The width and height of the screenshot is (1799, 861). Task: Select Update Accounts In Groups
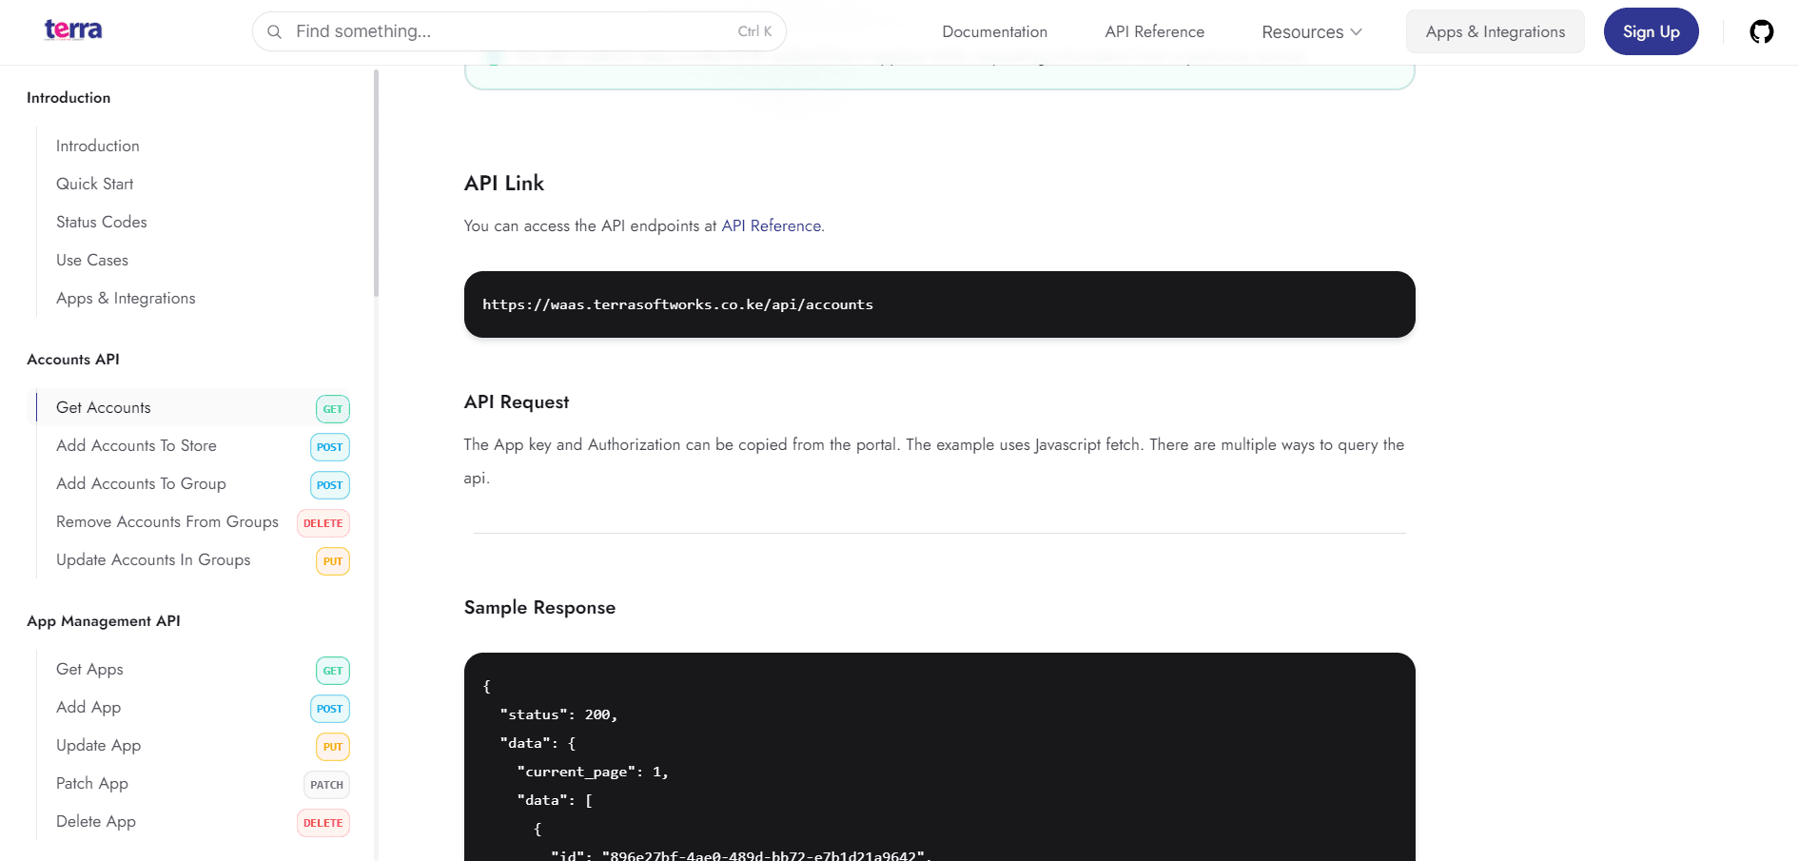[153, 559]
